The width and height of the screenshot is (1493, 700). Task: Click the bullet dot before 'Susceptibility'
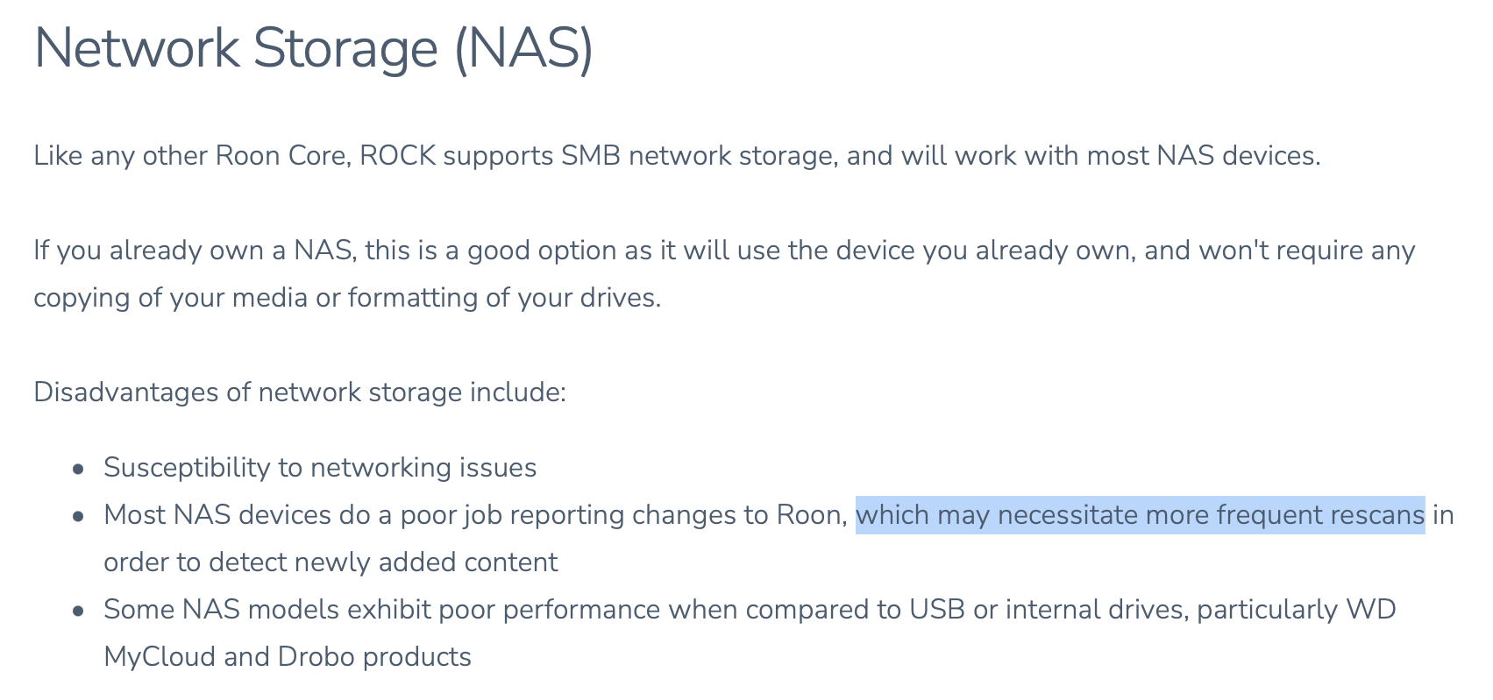pos(79,470)
